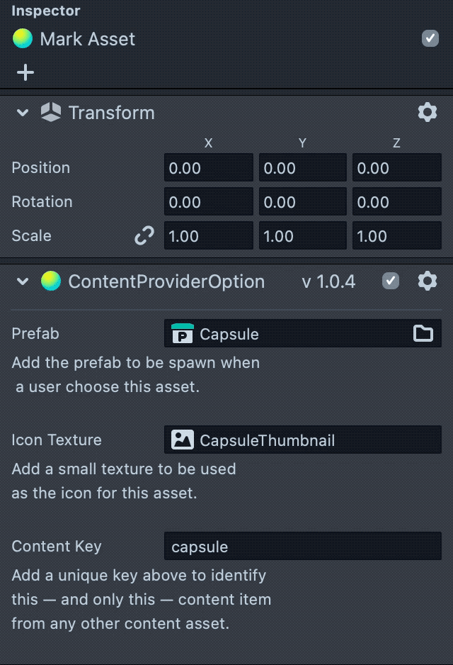Click the plus icon to add a component

[25, 72]
